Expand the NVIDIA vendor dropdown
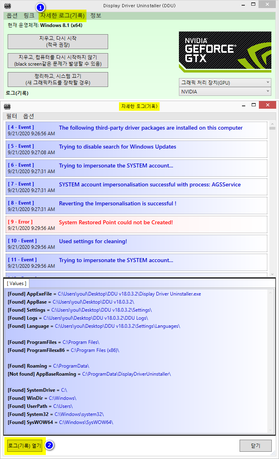279x459 pixels. (x=225, y=92)
